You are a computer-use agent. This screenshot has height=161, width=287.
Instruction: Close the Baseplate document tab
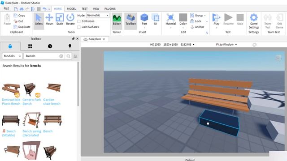tap(104, 39)
